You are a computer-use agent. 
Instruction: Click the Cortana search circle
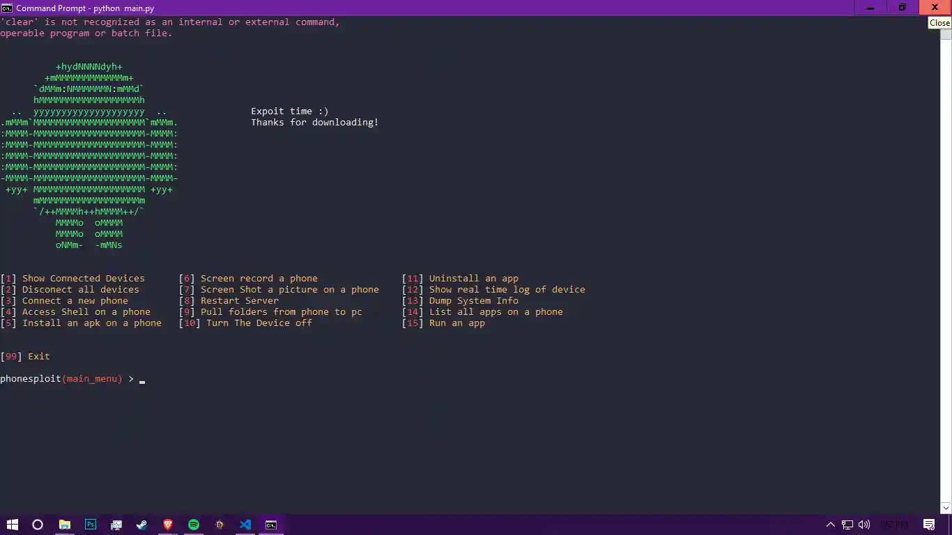38,525
